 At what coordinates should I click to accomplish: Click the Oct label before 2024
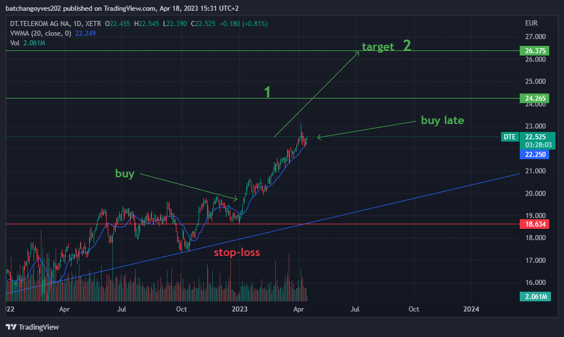pos(414,309)
